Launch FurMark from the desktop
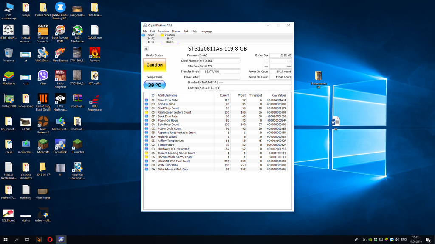Viewport: 435px width, 244px height. coord(94,53)
